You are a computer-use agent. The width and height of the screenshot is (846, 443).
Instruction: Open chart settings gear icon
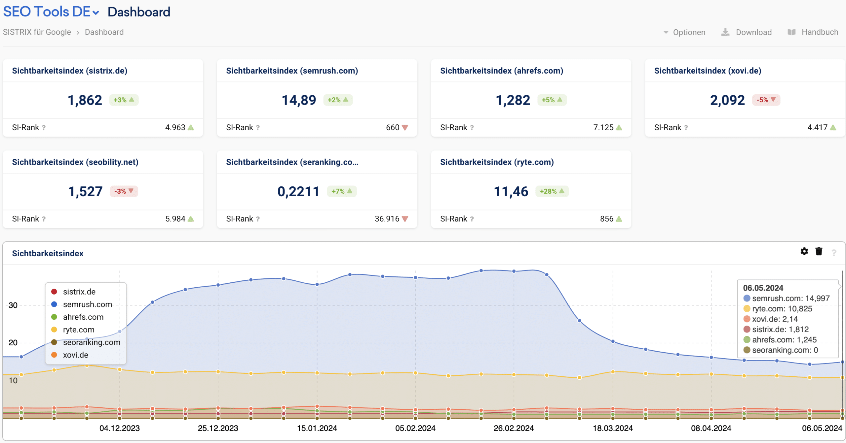[x=804, y=252]
